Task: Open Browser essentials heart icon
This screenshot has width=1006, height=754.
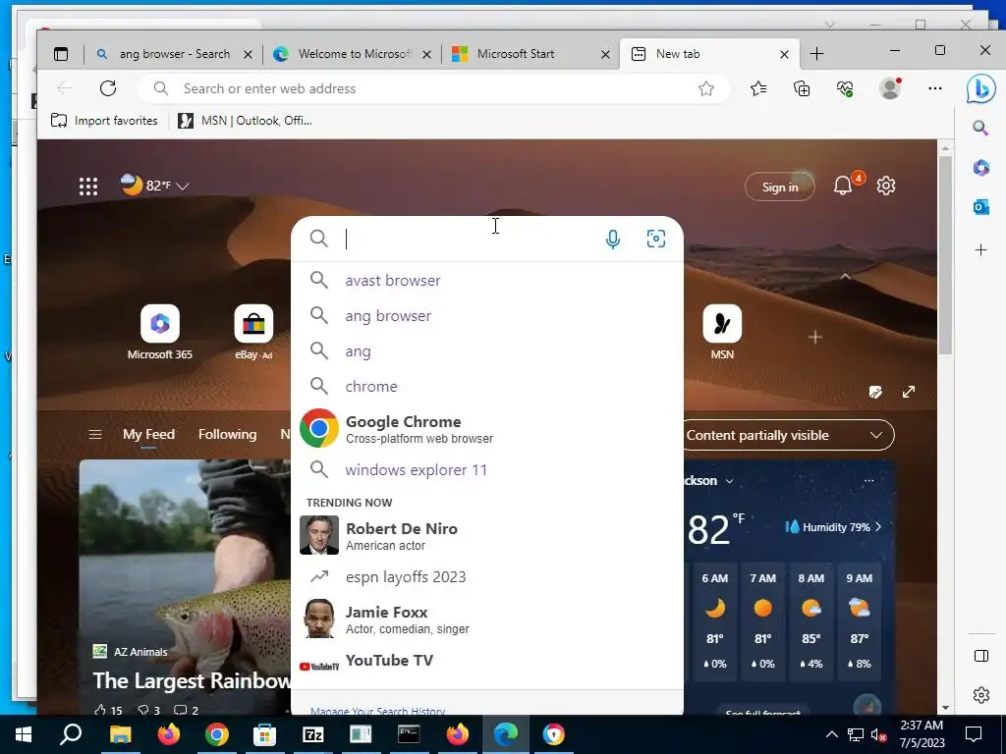Action: click(x=846, y=88)
